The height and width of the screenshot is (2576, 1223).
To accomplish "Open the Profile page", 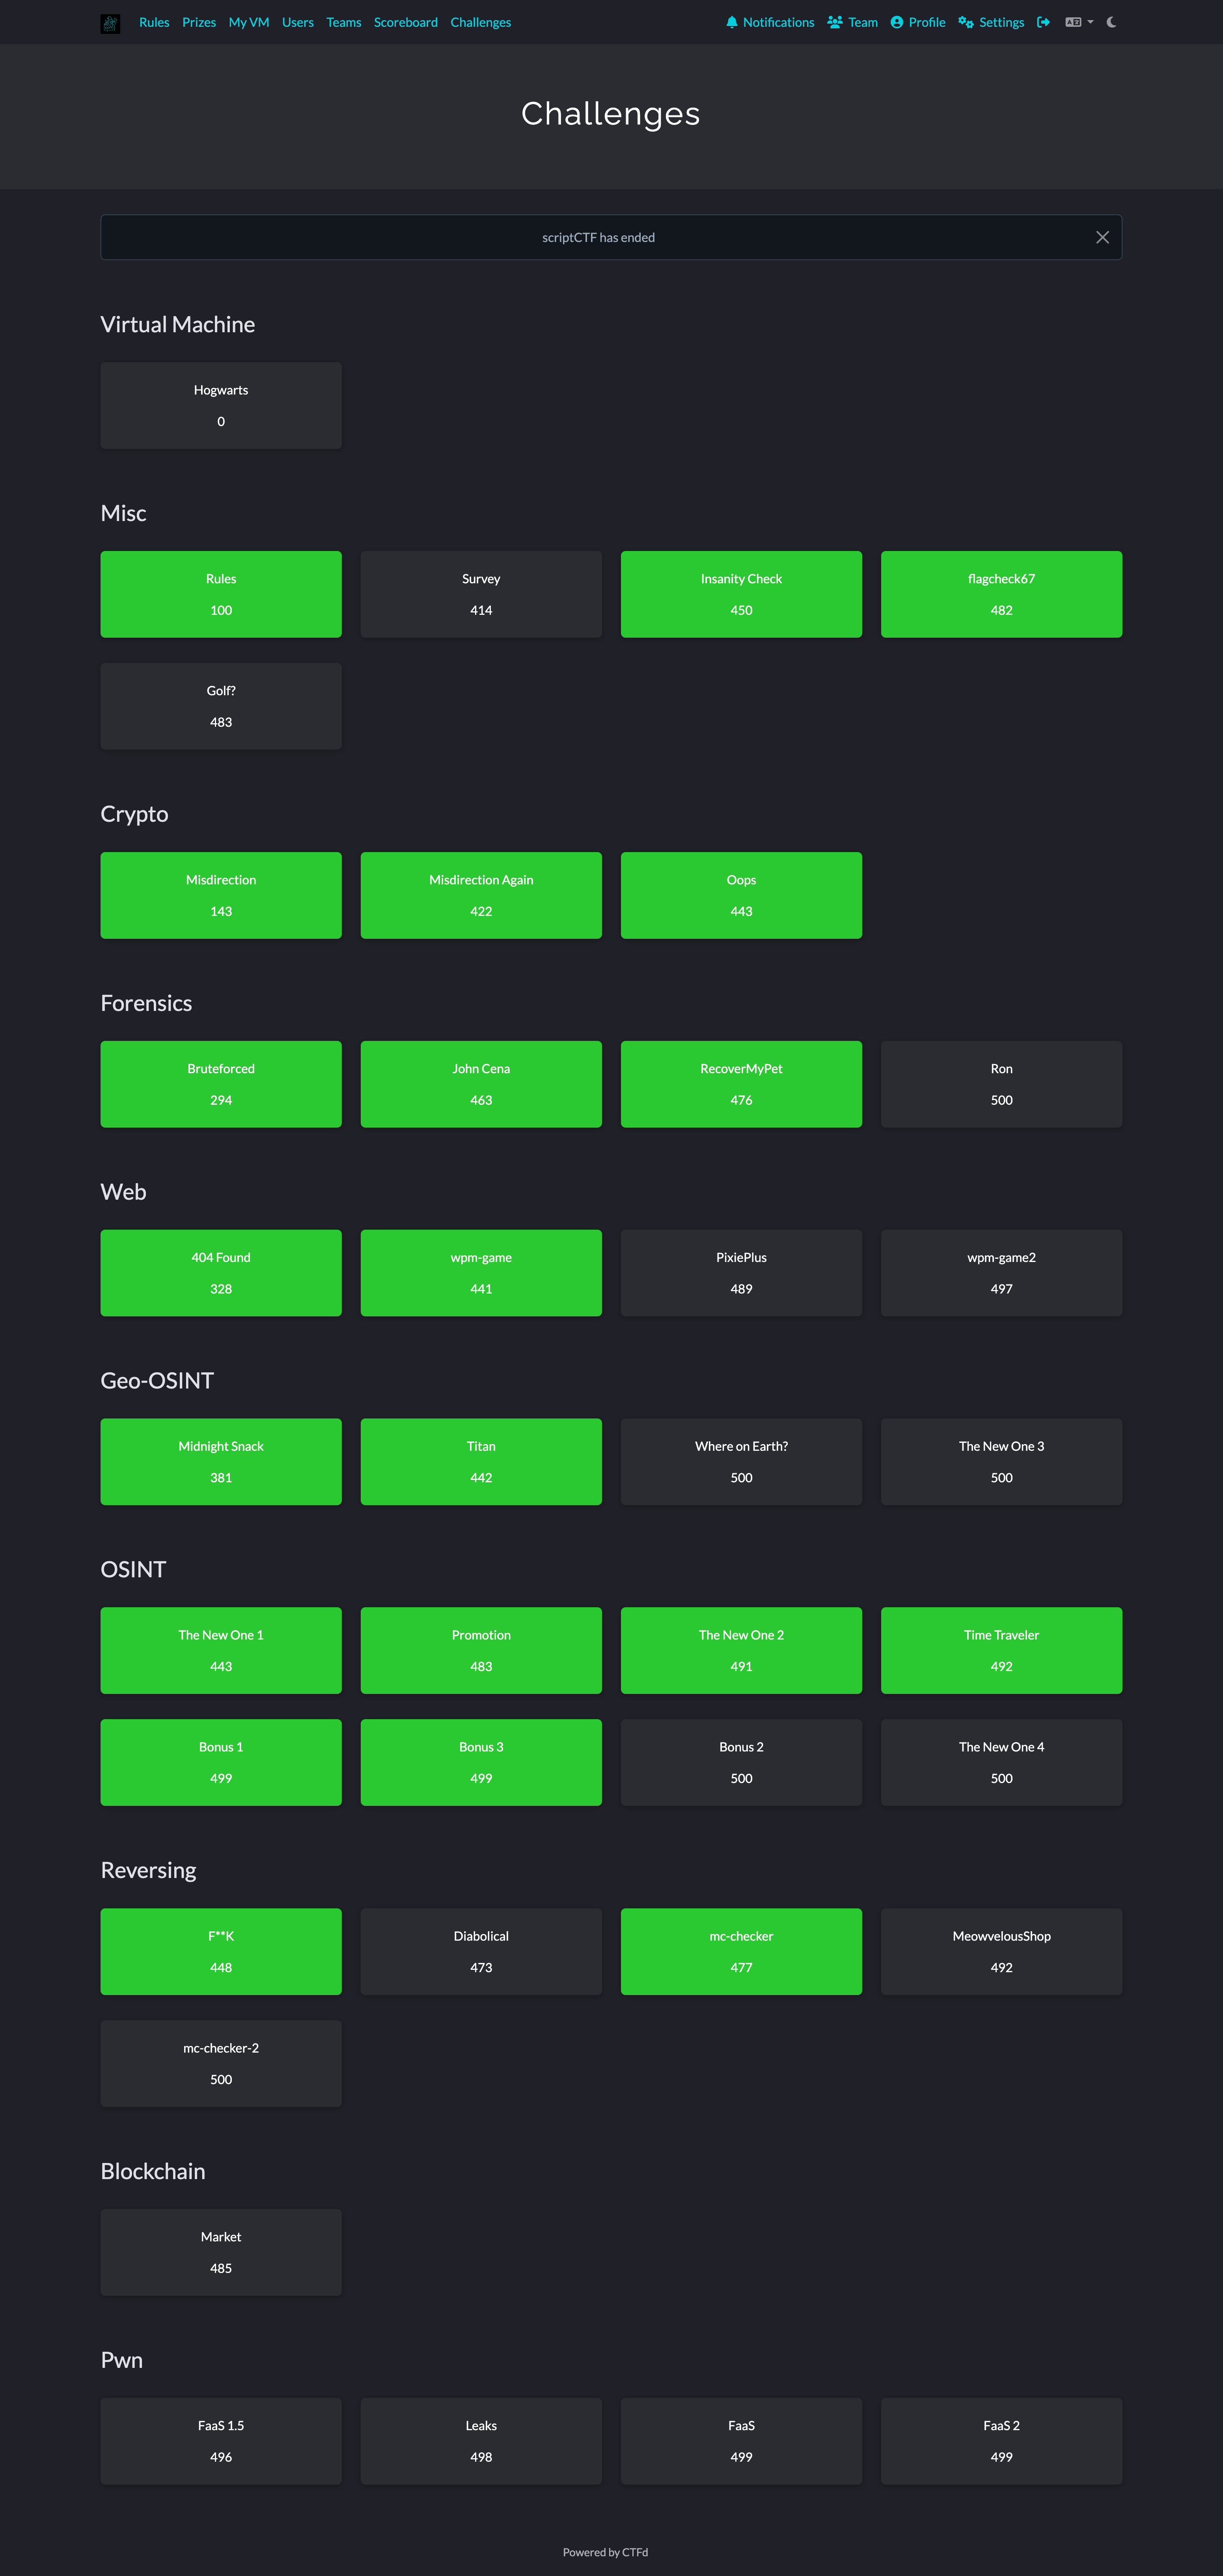I will point(918,22).
